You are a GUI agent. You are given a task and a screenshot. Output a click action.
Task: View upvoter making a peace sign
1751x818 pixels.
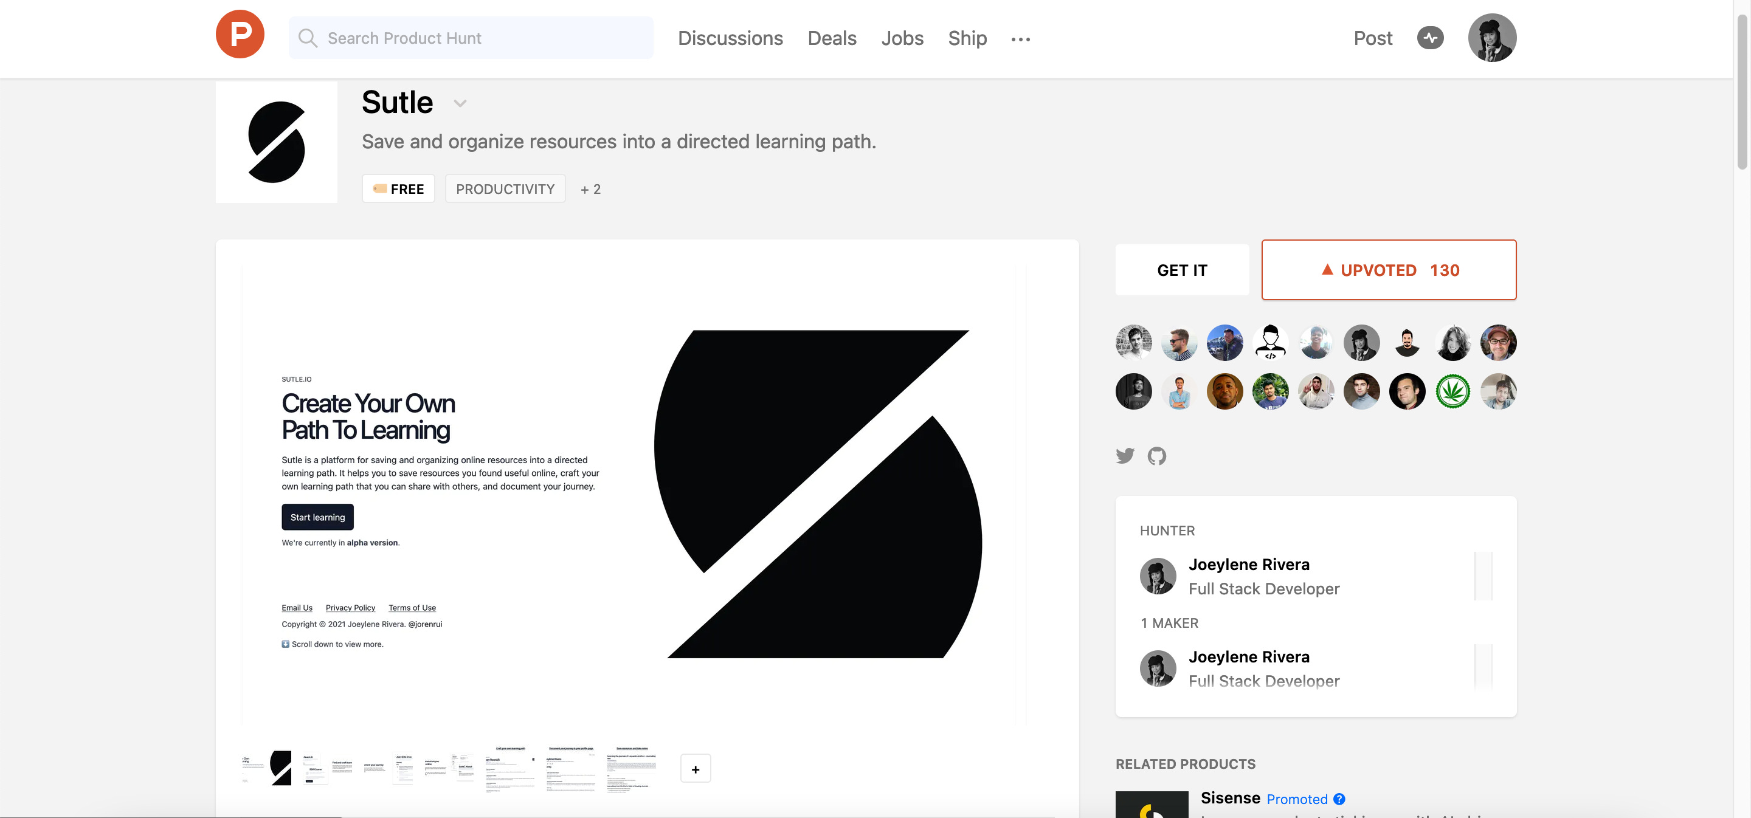click(x=1316, y=391)
